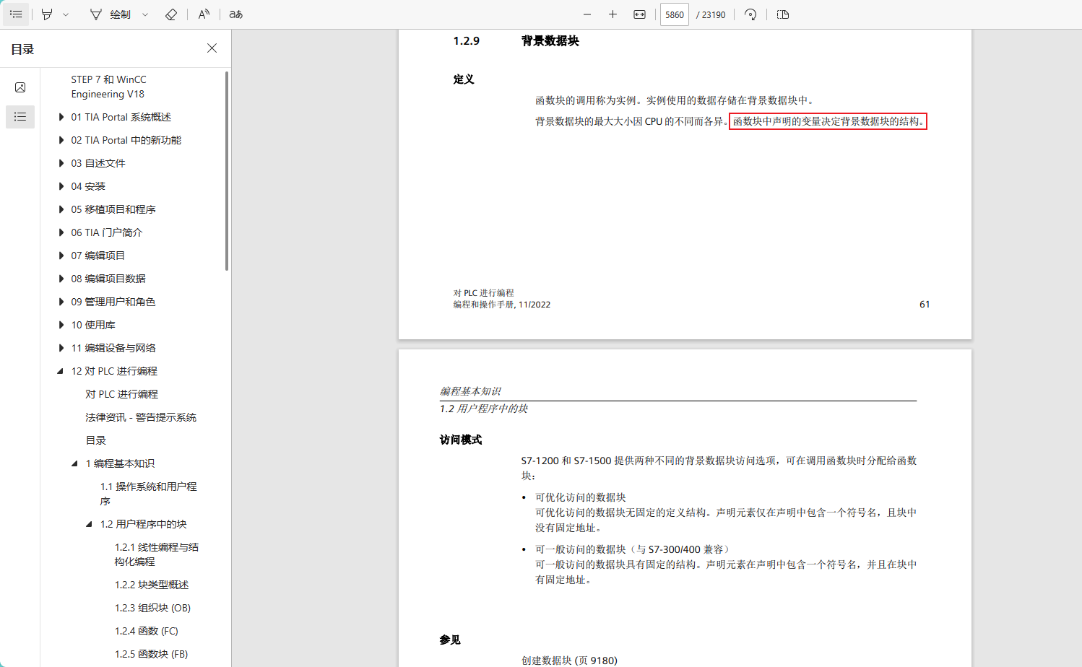Switch to outline list view in sidebar
This screenshot has height=667, width=1082.
point(20,116)
